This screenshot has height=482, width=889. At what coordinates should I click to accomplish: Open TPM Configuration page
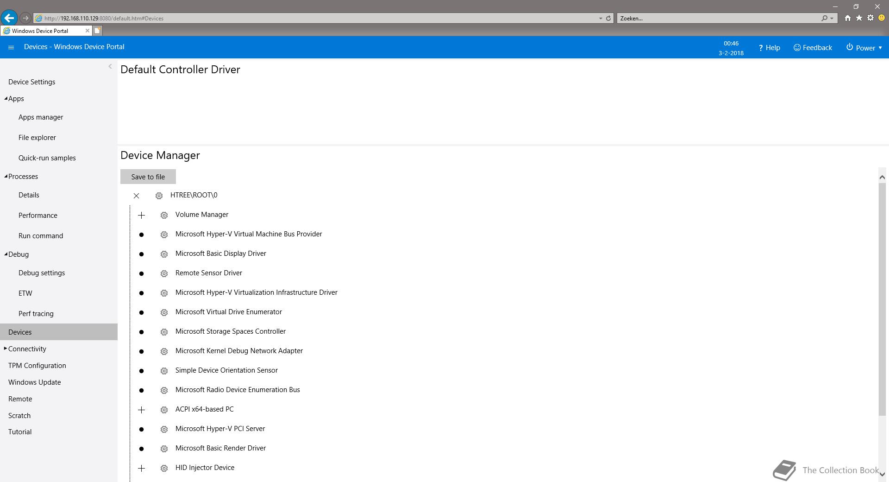pyautogui.click(x=37, y=366)
